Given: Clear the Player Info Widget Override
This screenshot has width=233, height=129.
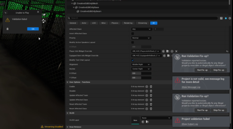Looking at the screenshot, I should point(176,51).
